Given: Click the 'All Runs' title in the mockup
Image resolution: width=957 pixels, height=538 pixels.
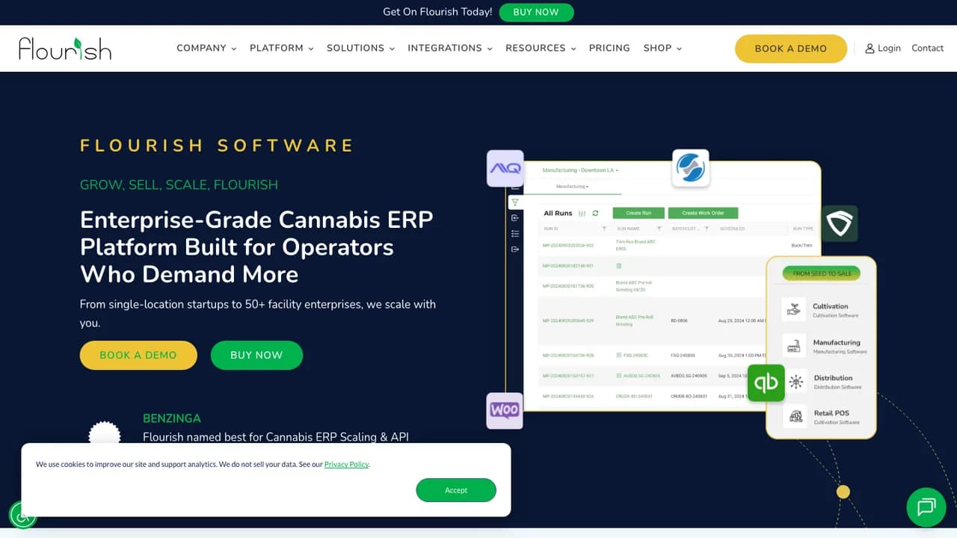Looking at the screenshot, I should (x=558, y=214).
